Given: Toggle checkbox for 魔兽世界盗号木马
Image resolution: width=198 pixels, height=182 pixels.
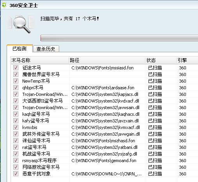Looking at the screenshot, I should tap(16, 74).
